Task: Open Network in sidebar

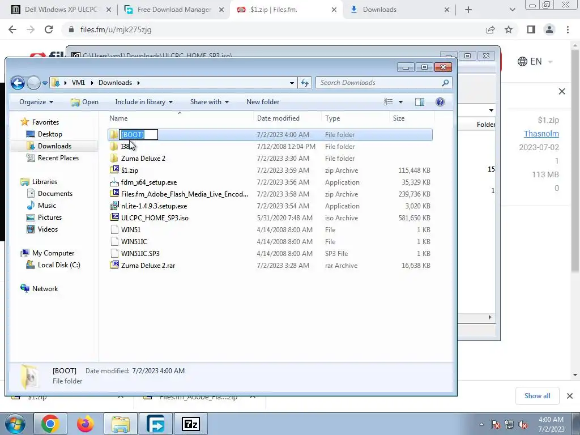Action: (x=45, y=288)
